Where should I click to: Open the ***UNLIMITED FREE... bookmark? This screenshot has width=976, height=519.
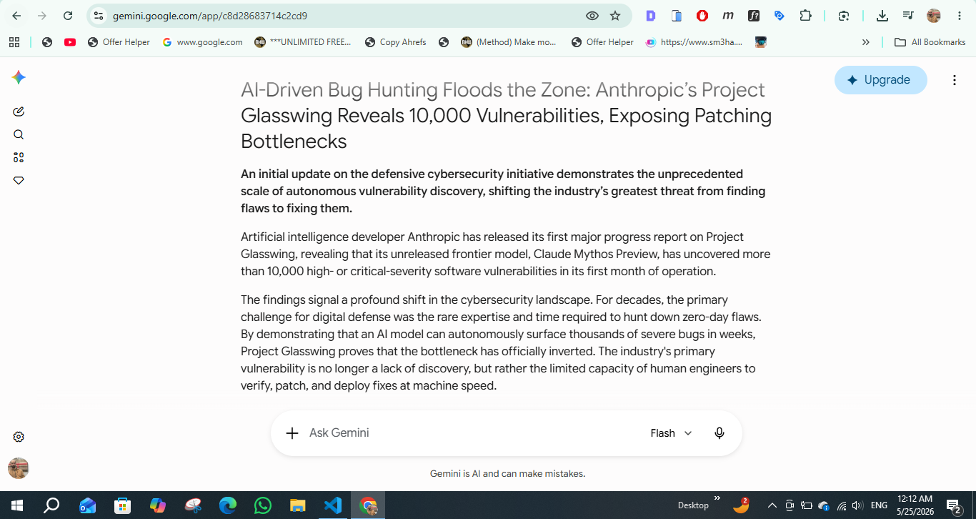(x=303, y=42)
